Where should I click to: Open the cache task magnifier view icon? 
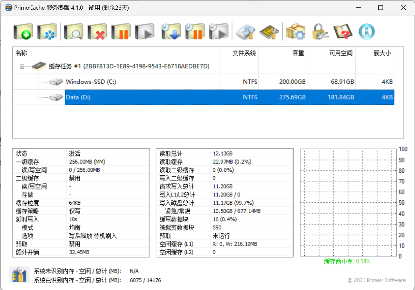pos(74,32)
